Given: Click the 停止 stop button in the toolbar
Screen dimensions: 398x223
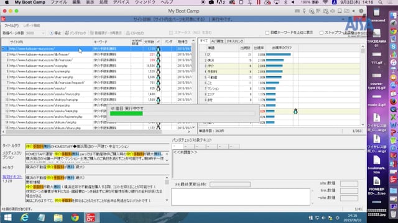Looking at the screenshot, I should pos(55,33).
